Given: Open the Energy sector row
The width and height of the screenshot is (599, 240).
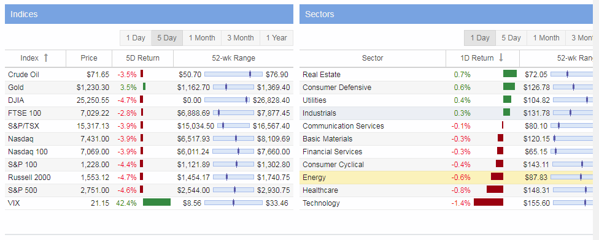Looking at the screenshot, I should [x=446, y=177].
